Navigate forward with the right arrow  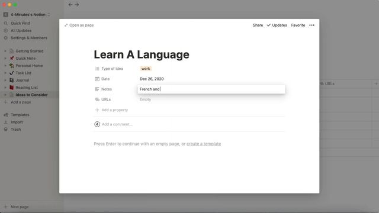[x=77, y=5]
